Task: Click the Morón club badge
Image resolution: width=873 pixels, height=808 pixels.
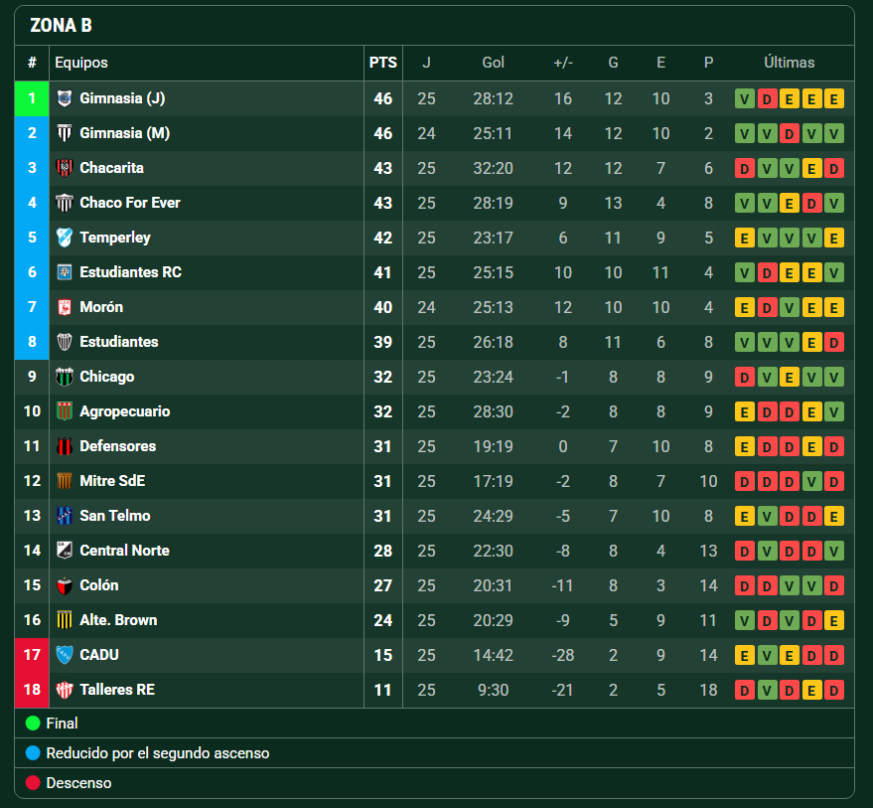Action: tap(65, 307)
